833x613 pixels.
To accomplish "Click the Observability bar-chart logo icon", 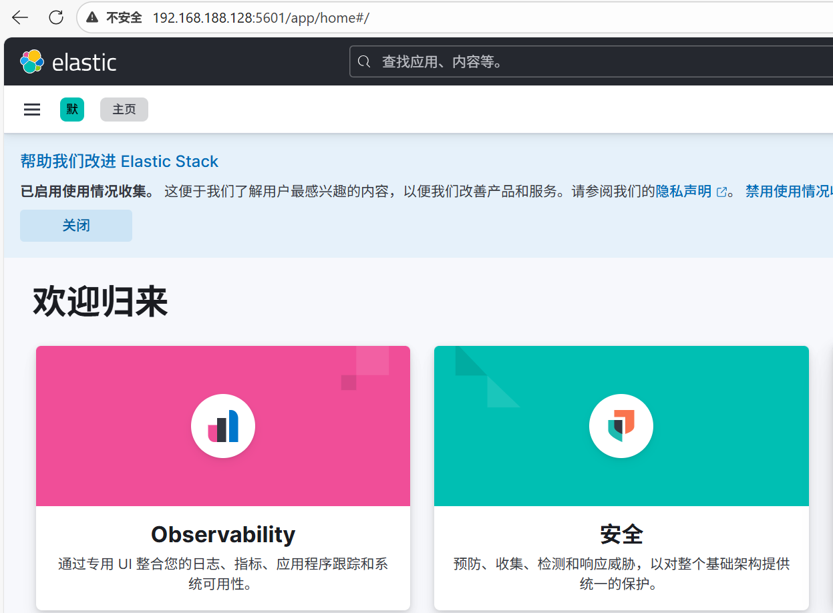I will (x=223, y=426).
